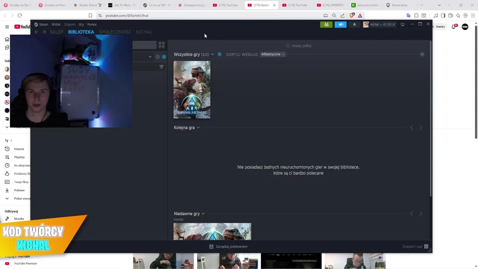Close the active Bartek YouTube tab
Viewport: 478px width, 269px height.
[x=274, y=5]
